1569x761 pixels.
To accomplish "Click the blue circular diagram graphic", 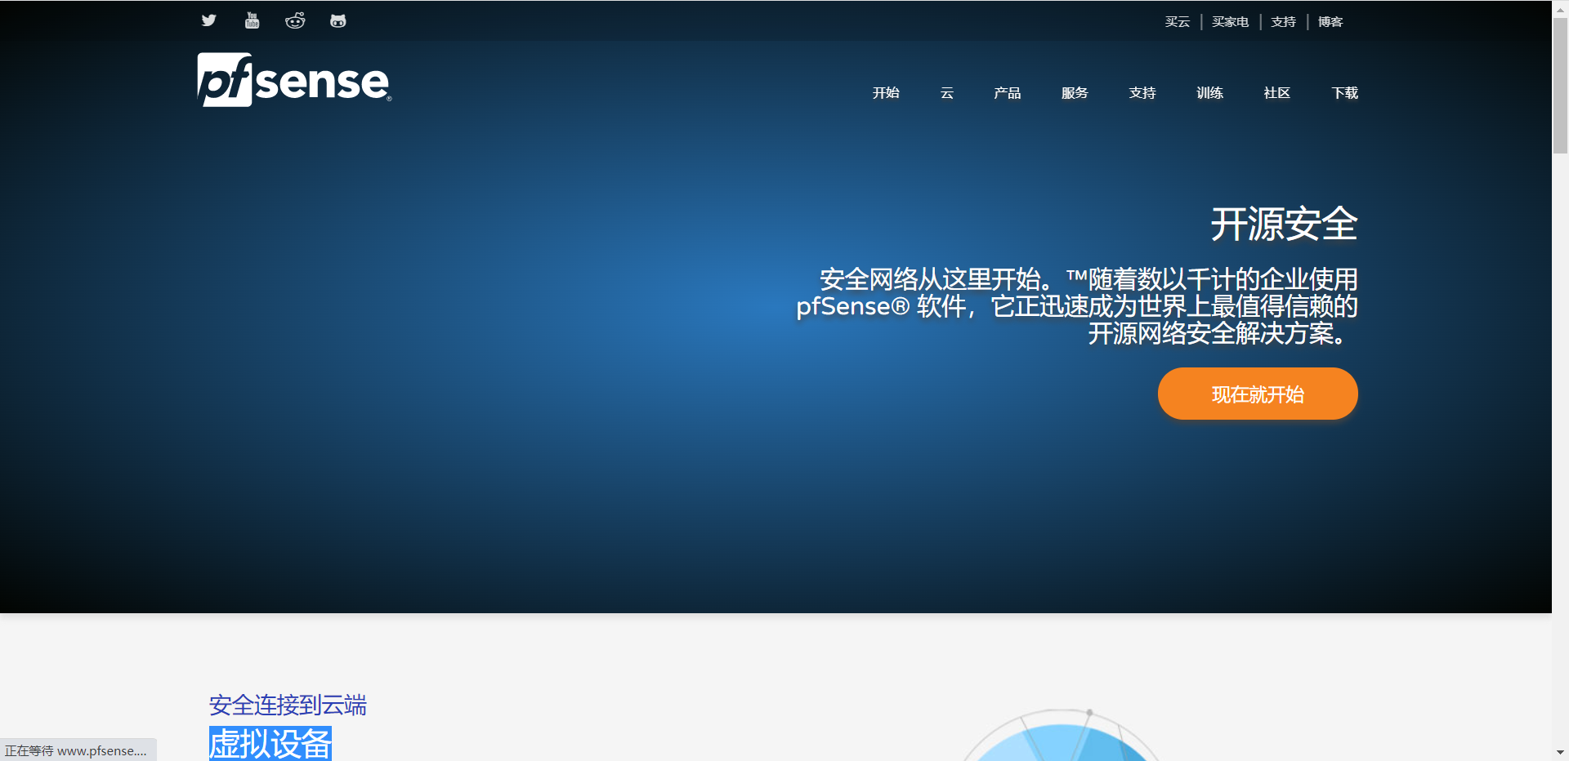I will pyautogui.click(x=1061, y=735).
